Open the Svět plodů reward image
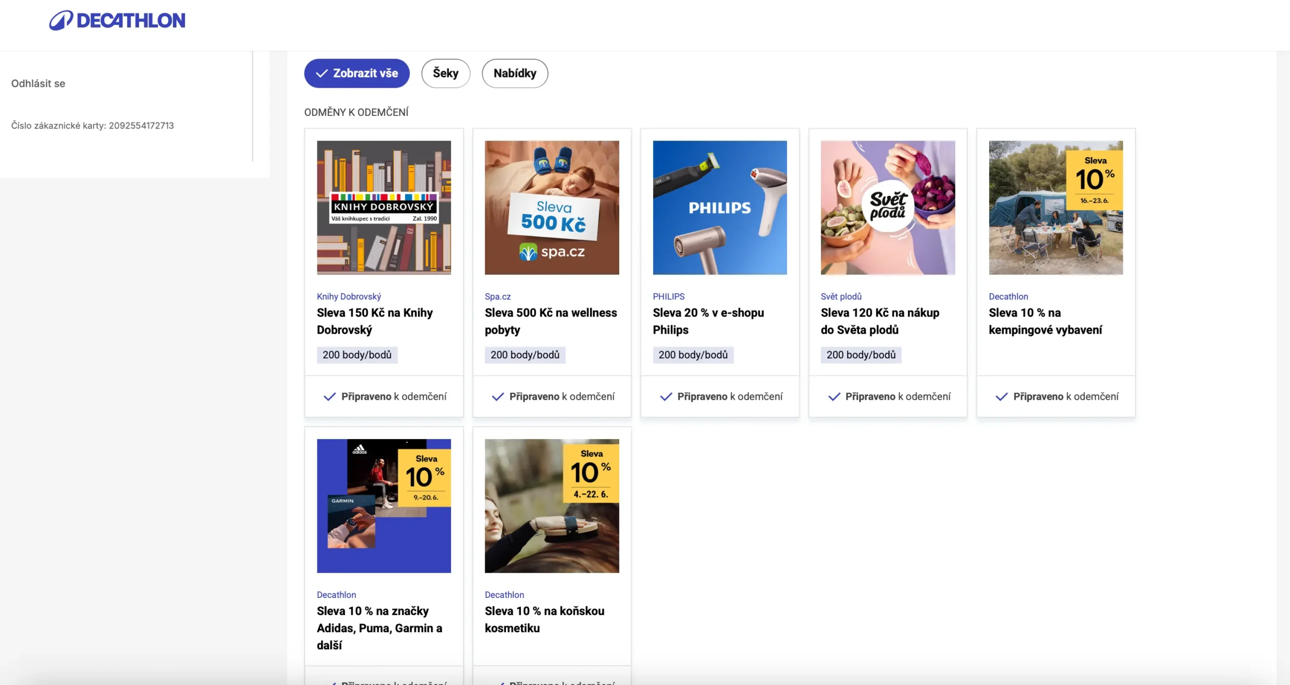The height and width of the screenshot is (685, 1290). [x=887, y=208]
